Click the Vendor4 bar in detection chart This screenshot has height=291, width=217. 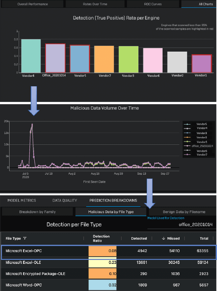pyautogui.click(x=31, y=56)
